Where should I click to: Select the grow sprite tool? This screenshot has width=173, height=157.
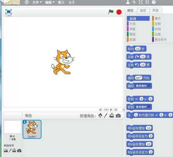click(141, 2)
